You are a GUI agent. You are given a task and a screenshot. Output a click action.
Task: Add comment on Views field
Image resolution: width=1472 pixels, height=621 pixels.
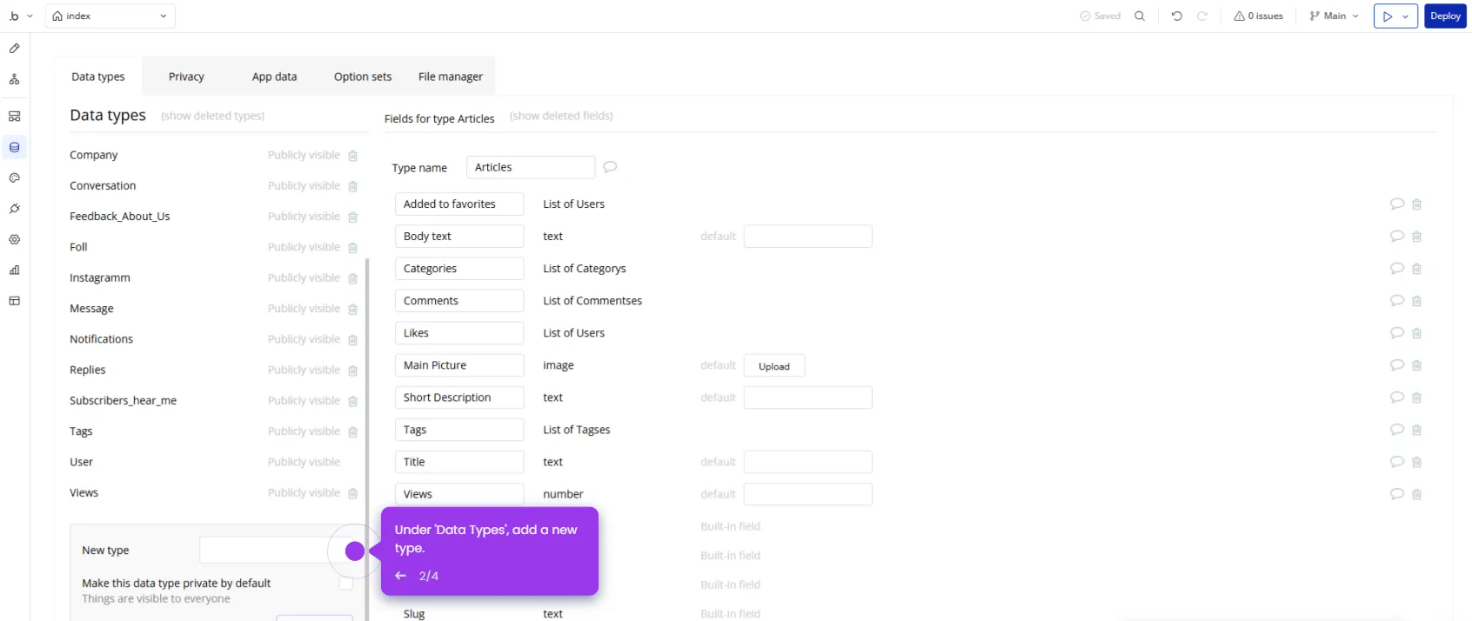[x=1397, y=494]
